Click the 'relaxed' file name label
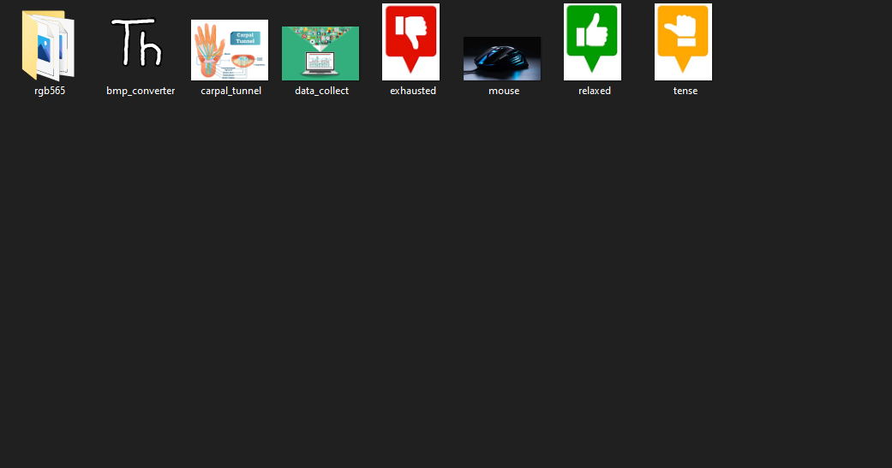The width and height of the screenshot is (892, 468). pyautogui.click(x=595, y=91)
